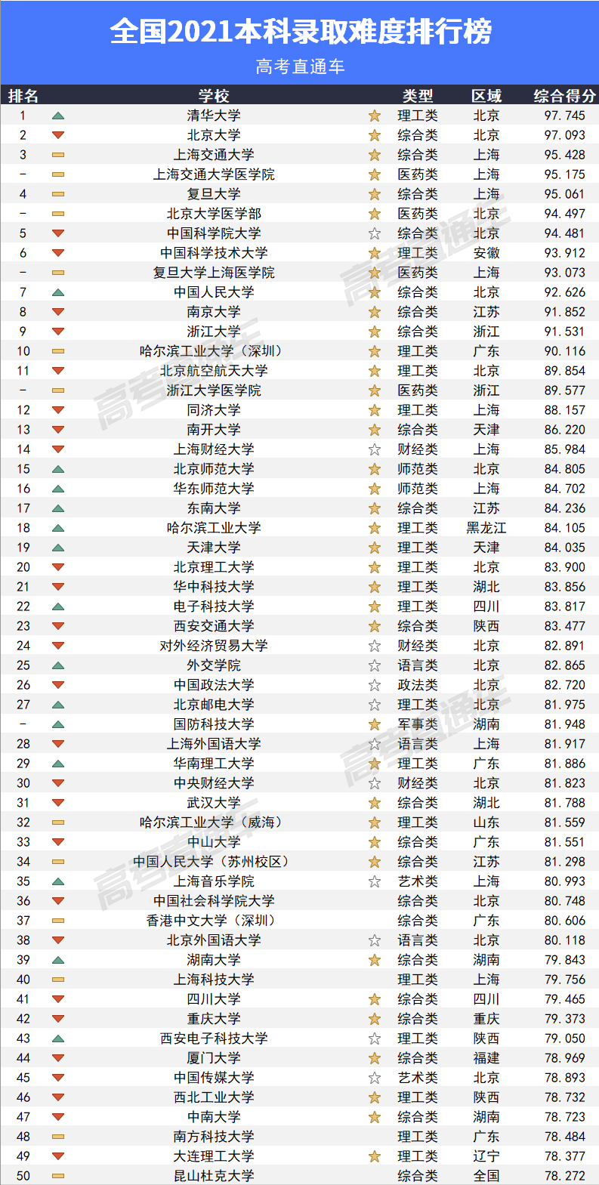The image size is (599, 1185).
Task: Click the green up arrow for 天津大学
Action: click(x=58, y=548)
